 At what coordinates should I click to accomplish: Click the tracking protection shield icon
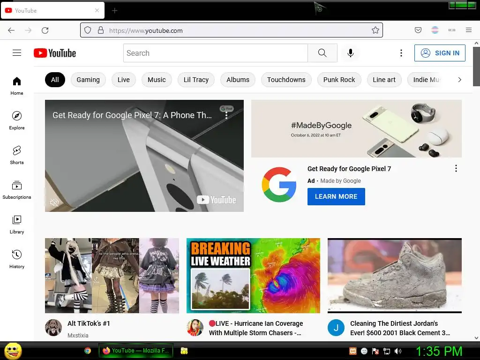[88, 30]
